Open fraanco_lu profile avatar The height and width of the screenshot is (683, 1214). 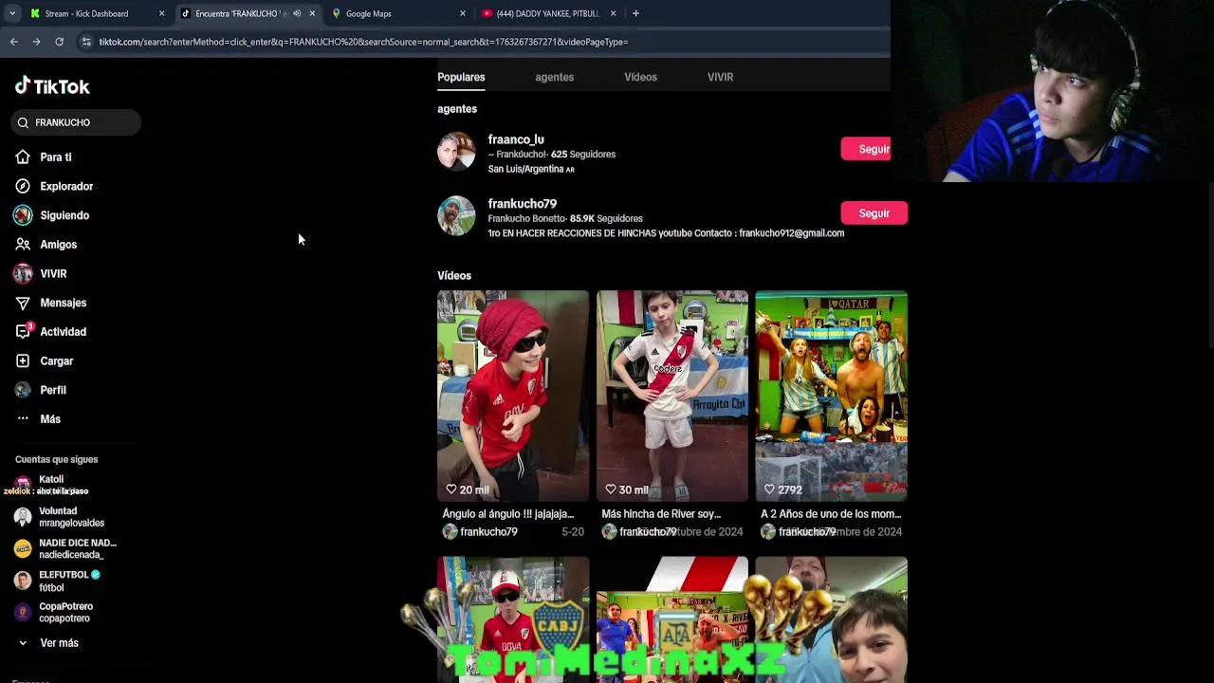coord(456,151)
